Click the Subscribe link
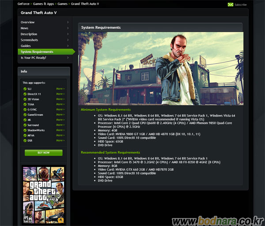265x226 pixels. (241, 5)
